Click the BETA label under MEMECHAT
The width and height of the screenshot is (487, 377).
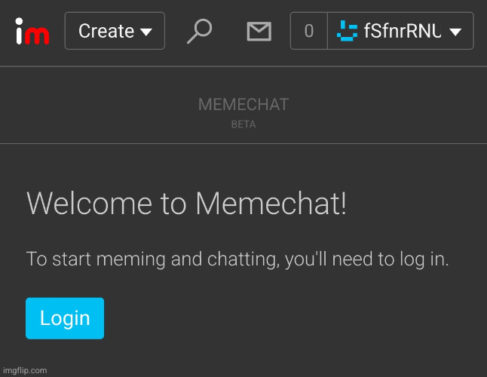244,124
